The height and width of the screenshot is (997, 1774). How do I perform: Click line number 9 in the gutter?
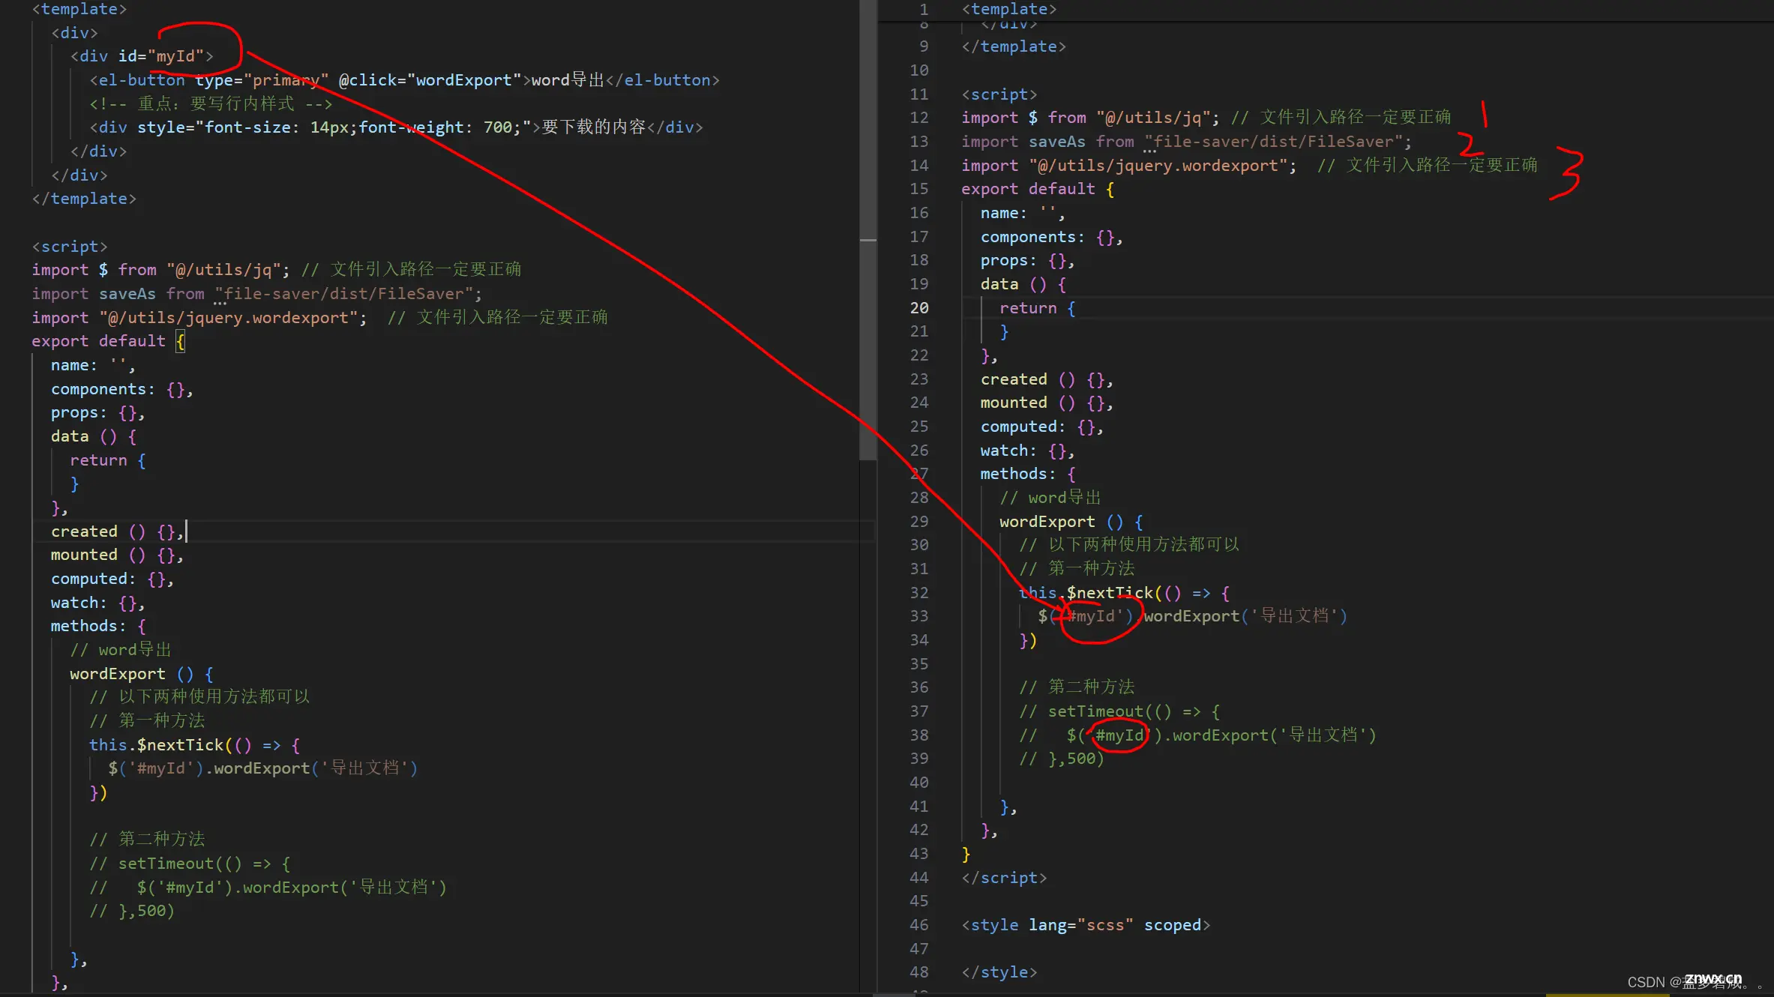pyautogui.click(x=924, y=46)
